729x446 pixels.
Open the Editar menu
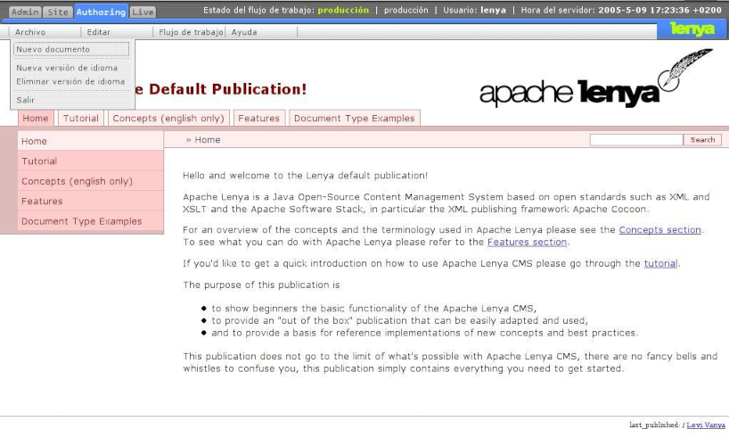pos(98,32)
